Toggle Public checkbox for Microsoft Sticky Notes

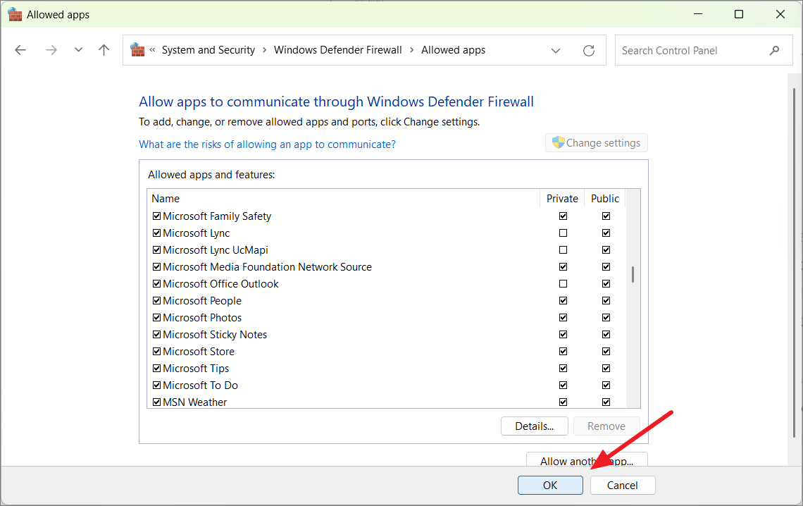coord(606,335)
